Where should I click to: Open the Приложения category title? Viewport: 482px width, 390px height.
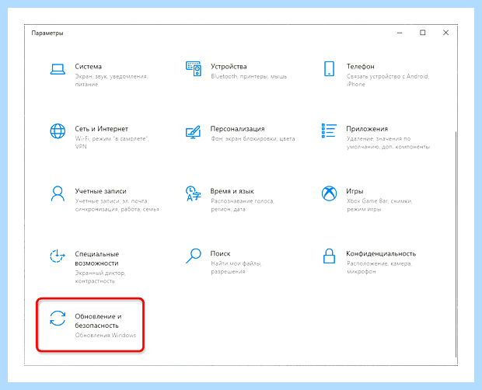pos(367,129)
